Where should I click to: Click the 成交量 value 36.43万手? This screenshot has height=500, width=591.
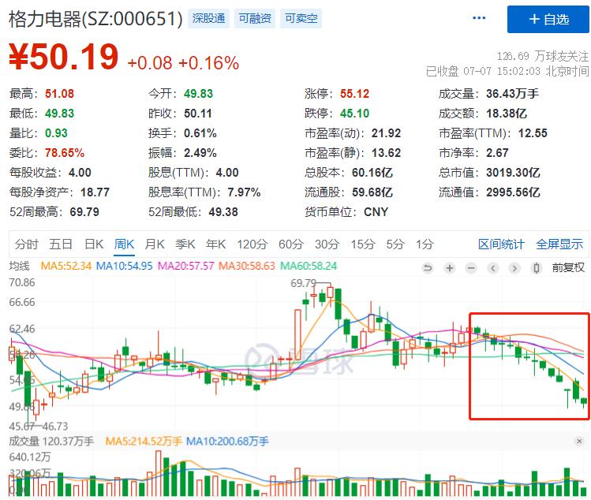pos(512,93)
